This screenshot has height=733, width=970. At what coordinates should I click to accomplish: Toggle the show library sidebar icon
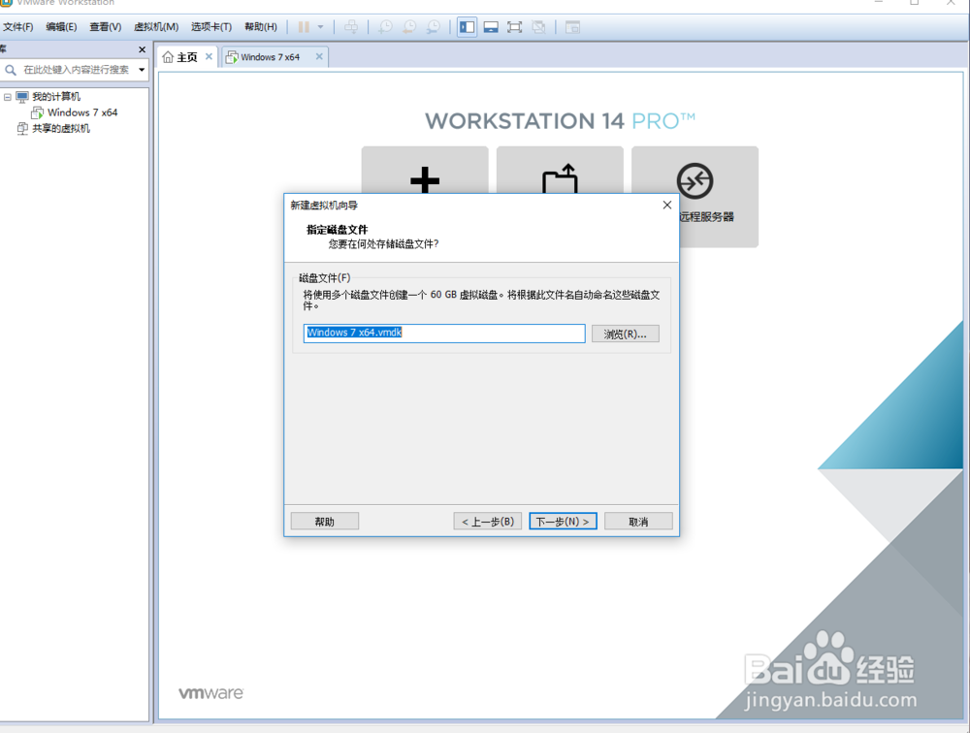point(468,27)
